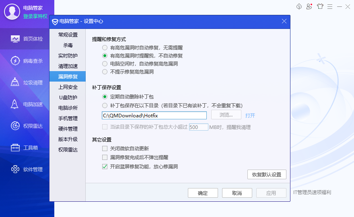Check 关闭微软自动更新 checkbox
Screen dimensions: 354x217
[105, 148]
